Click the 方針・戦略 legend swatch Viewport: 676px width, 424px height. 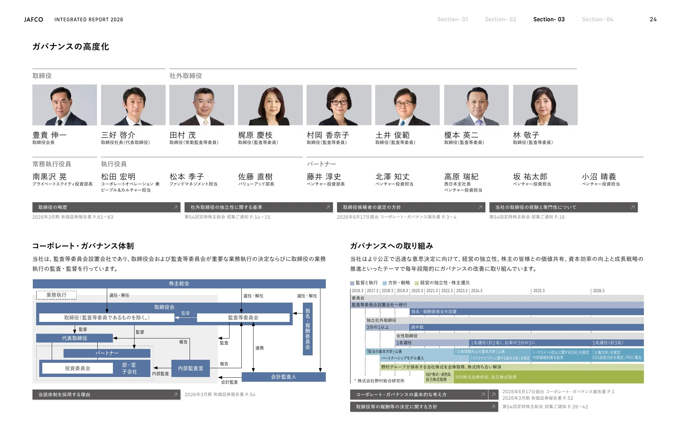click(385, 283)
